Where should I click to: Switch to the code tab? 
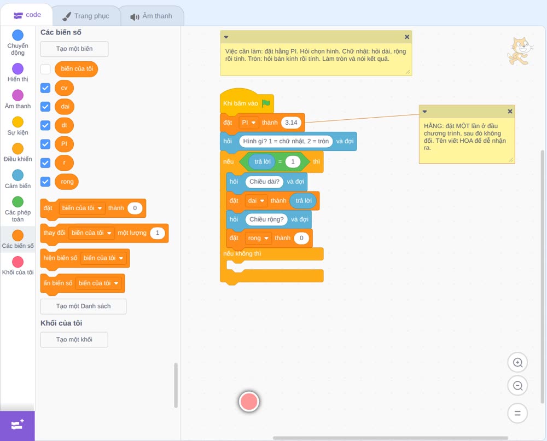27,15
